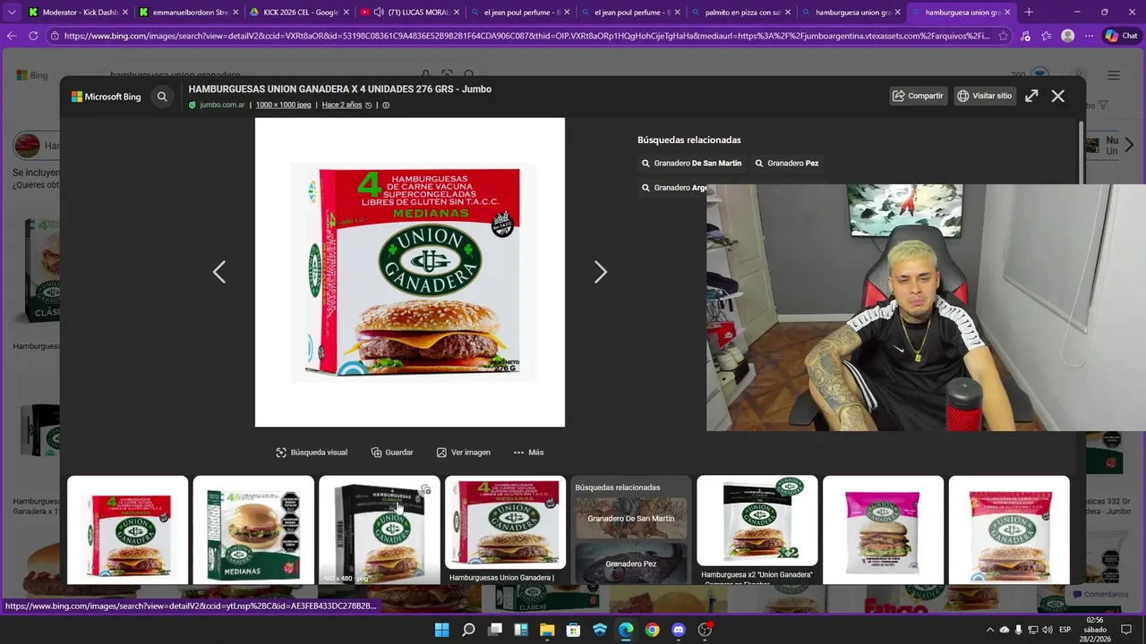Open the browser three-dot menu
This screenshot has width=1146, height=644.
click(x=1089, y=36)
